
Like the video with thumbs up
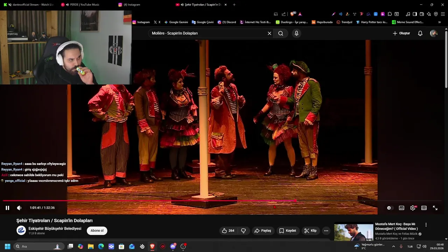[x=228, y=231]
